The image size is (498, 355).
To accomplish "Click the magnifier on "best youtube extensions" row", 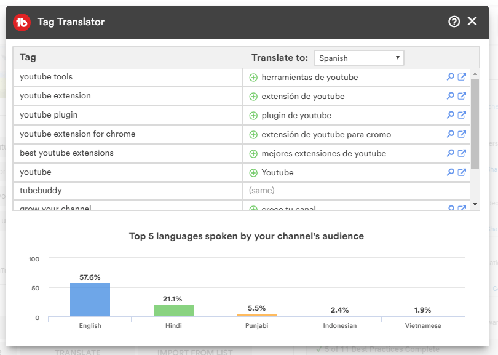I will coord(451,153).
